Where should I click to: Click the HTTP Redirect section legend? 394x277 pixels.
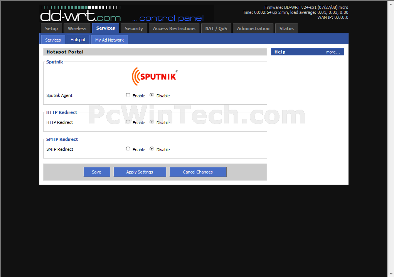(x=62, y=112)
